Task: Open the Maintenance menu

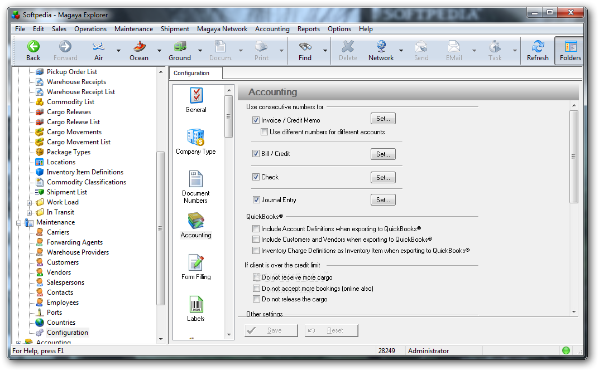Action: point(134,29)
